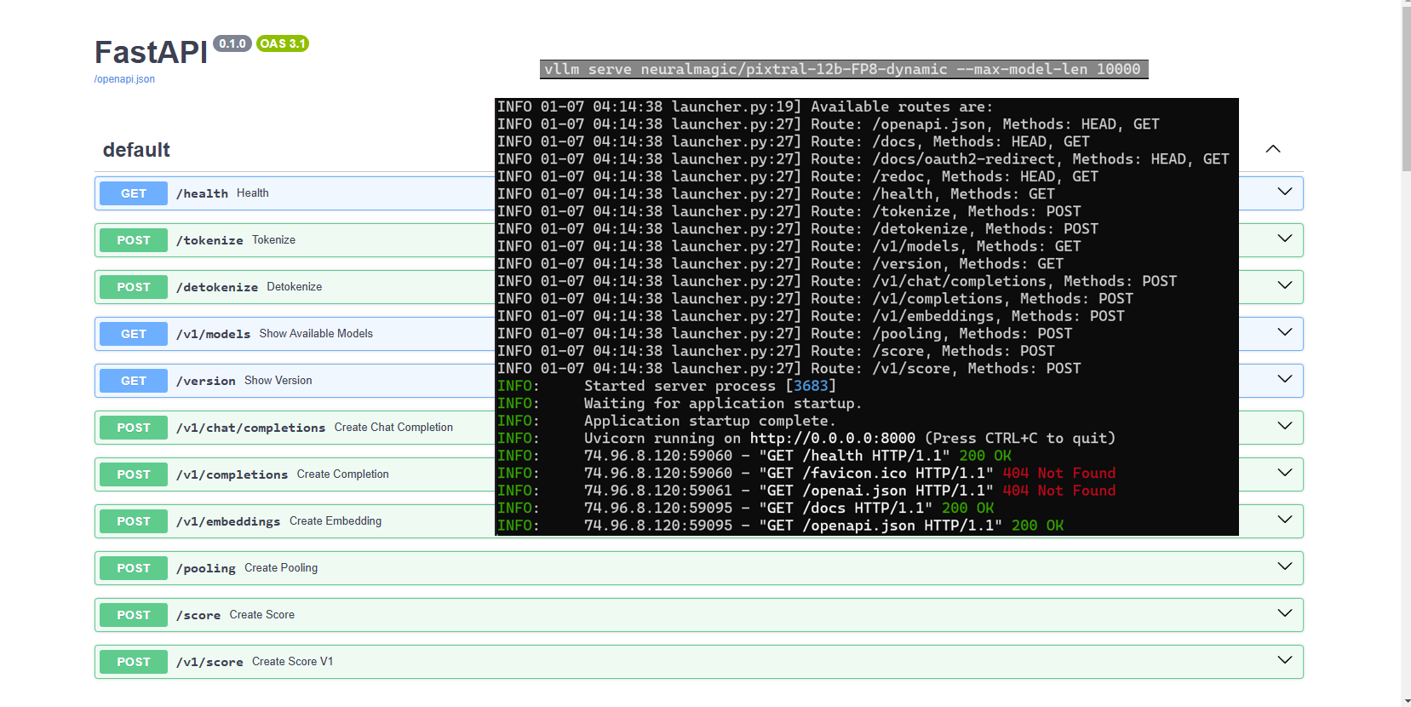Click the Uvicorn running URL in terminal
Viewport: 1411px width, 707px height.
(833, 438)
